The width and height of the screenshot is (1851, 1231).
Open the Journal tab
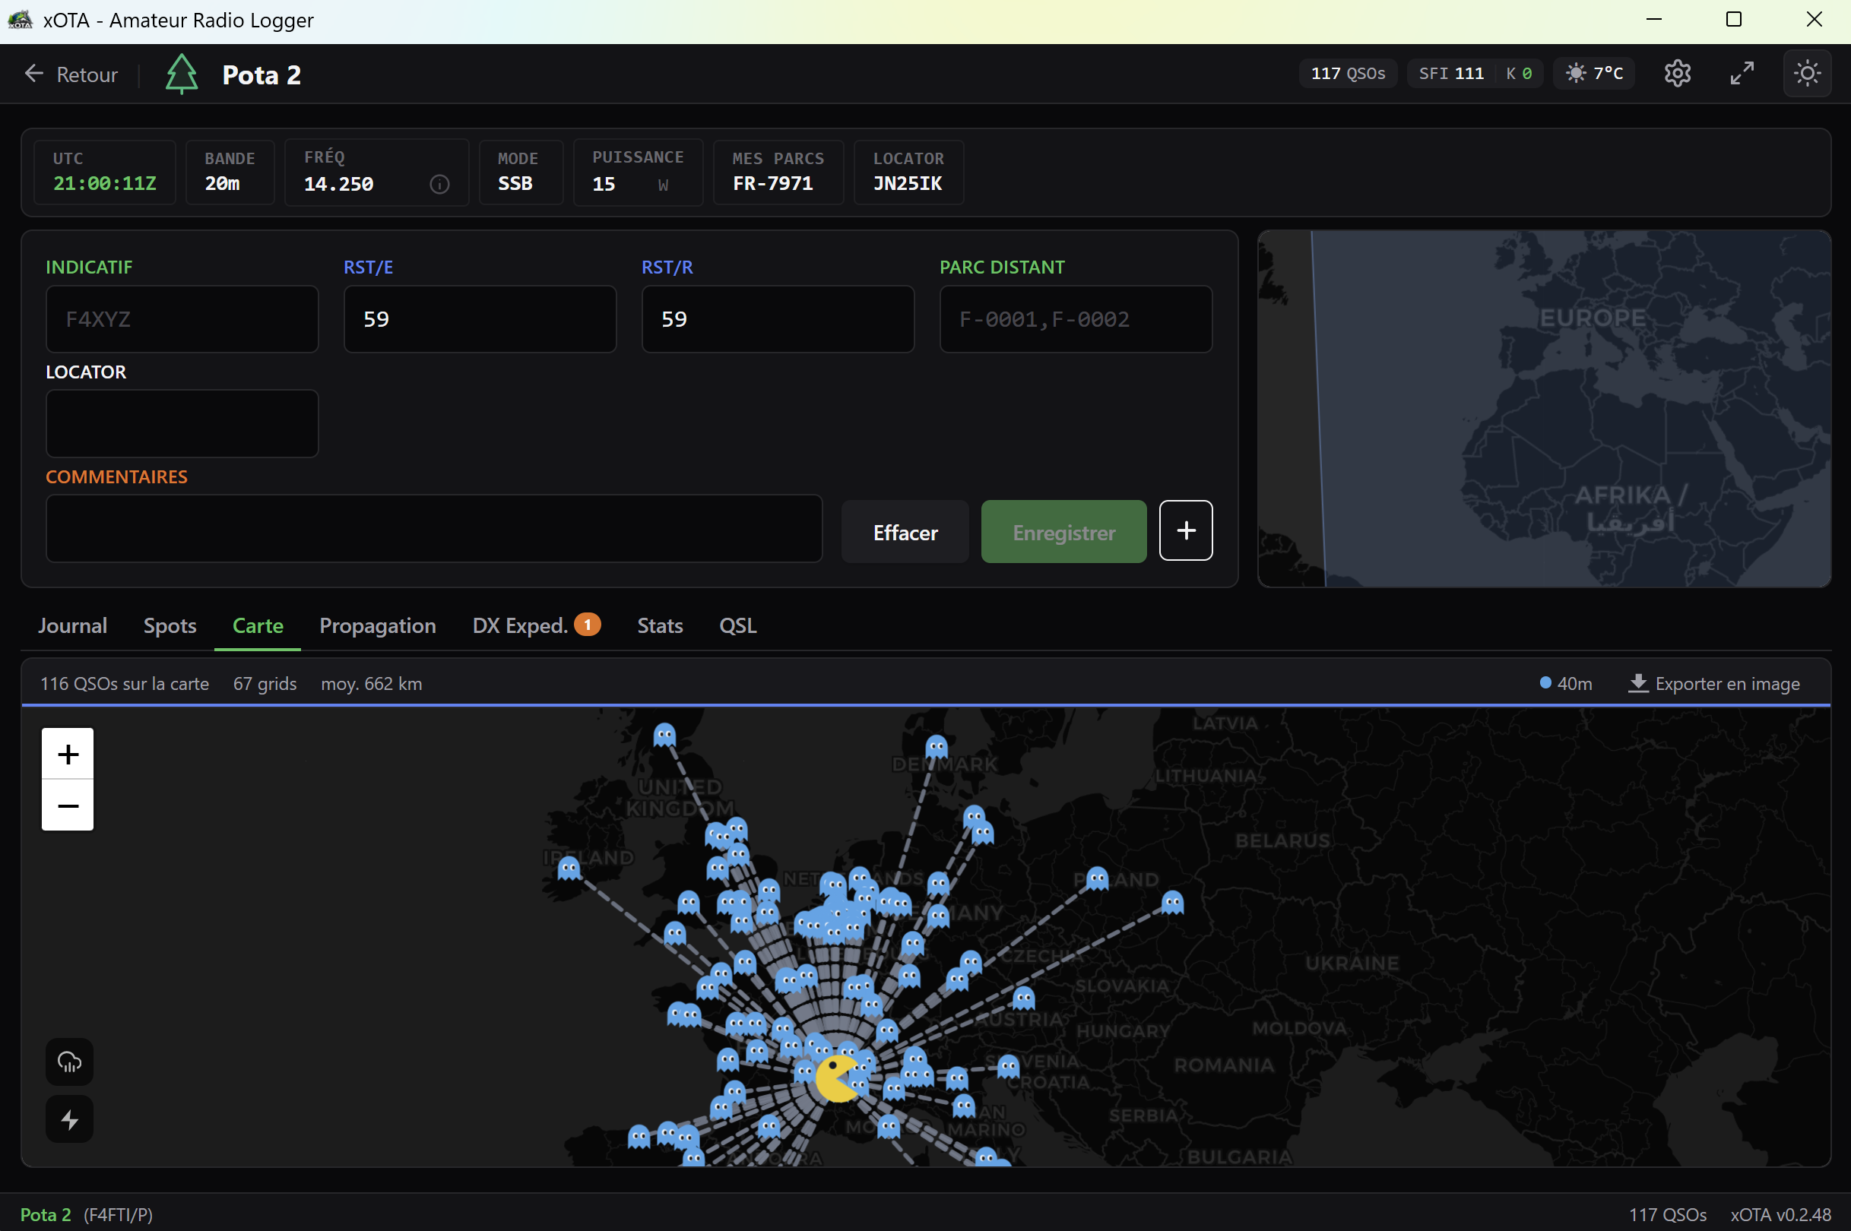coord(72,625)
